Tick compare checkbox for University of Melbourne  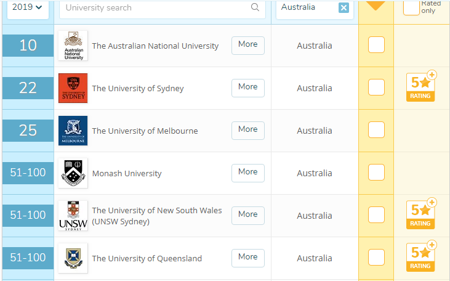376,130
